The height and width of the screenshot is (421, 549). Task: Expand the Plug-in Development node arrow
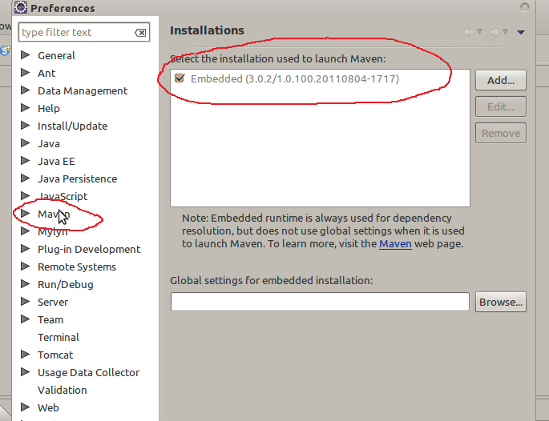[25, 249]
